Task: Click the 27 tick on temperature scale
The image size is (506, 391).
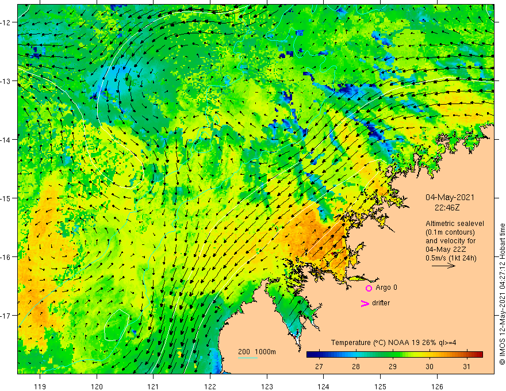Action: pyautogui.click(x=319, y=366)
